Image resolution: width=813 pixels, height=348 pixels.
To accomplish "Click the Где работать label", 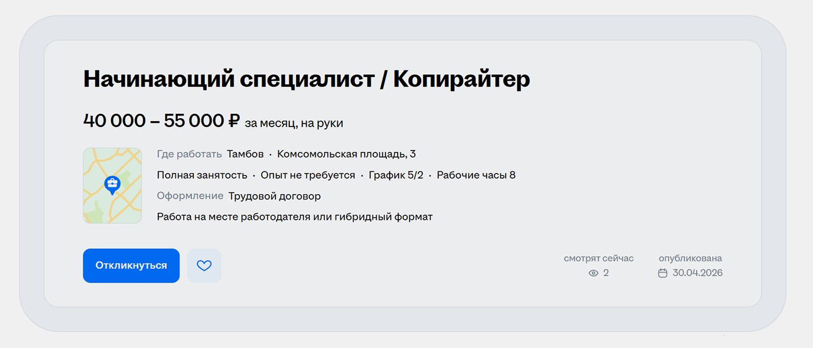I will [x=190, y=154].
